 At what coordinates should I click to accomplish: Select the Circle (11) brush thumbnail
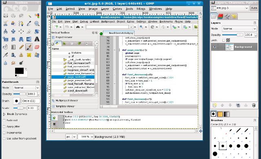(223, 146)
